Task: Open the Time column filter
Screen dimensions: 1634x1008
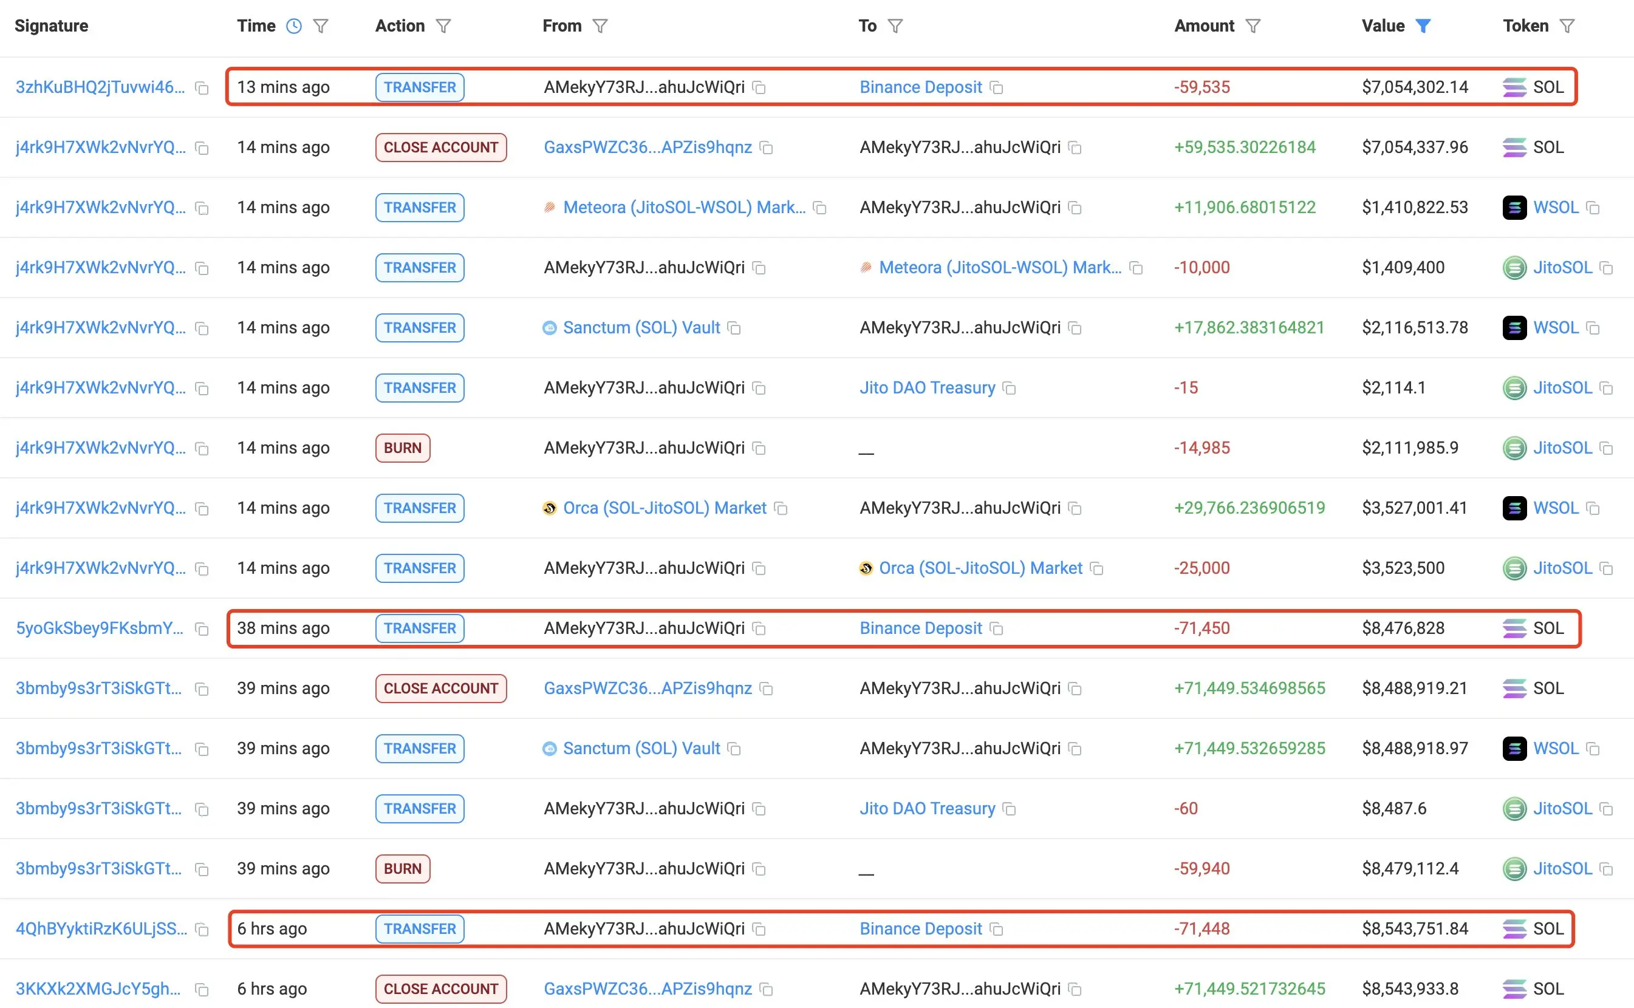Action: [321, 26]
